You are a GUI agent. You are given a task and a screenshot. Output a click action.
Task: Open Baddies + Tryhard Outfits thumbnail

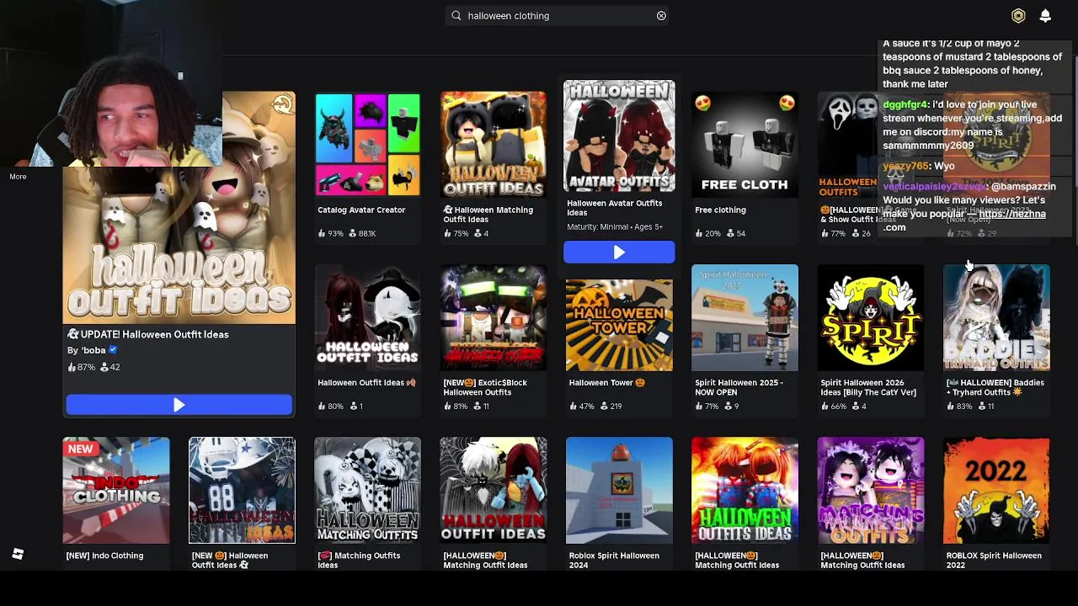coord(996,318)
